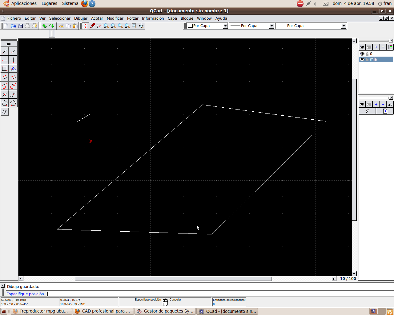Select the Line with given angle tool
The height and width of the screenshot is (315, 394).
[13, 51]
